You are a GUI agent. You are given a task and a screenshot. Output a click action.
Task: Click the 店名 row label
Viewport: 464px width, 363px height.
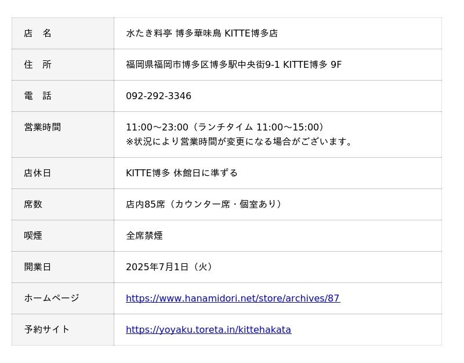[x=38, y=34]
